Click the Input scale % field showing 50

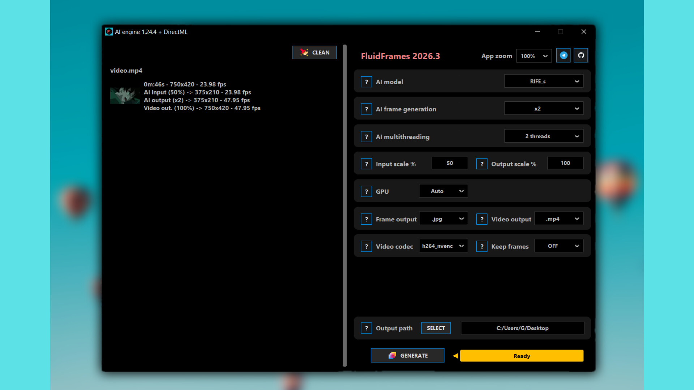tap(450, 163)
